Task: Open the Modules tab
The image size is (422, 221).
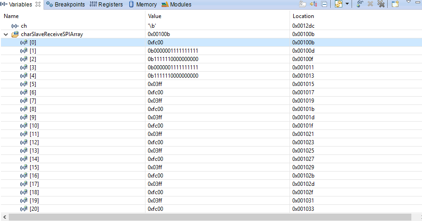Action: point(176,5)
